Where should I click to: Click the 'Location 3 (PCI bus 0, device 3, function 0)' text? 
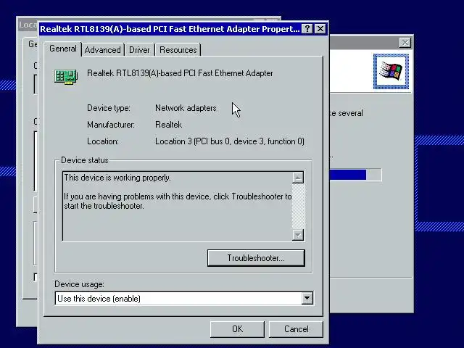click(230, 141)
